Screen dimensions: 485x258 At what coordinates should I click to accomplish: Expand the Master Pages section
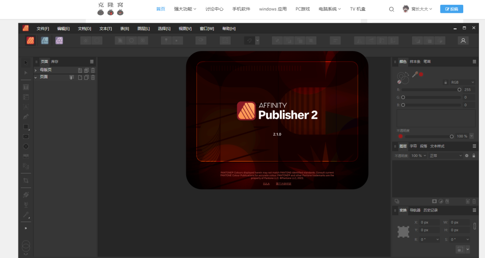[36, 70]
